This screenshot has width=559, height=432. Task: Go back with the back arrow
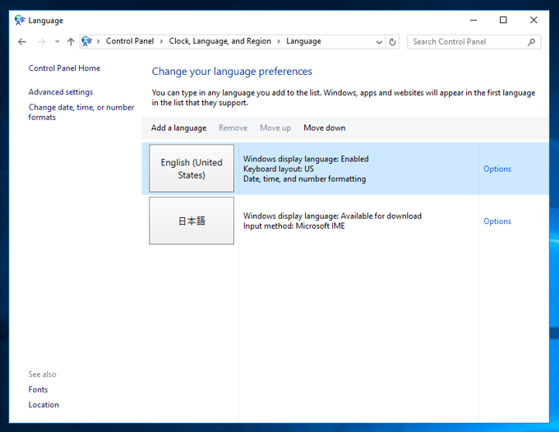pos(22,42)
